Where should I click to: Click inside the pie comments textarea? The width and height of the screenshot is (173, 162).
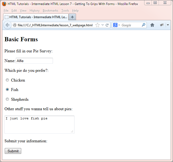(x=39, y=125)
